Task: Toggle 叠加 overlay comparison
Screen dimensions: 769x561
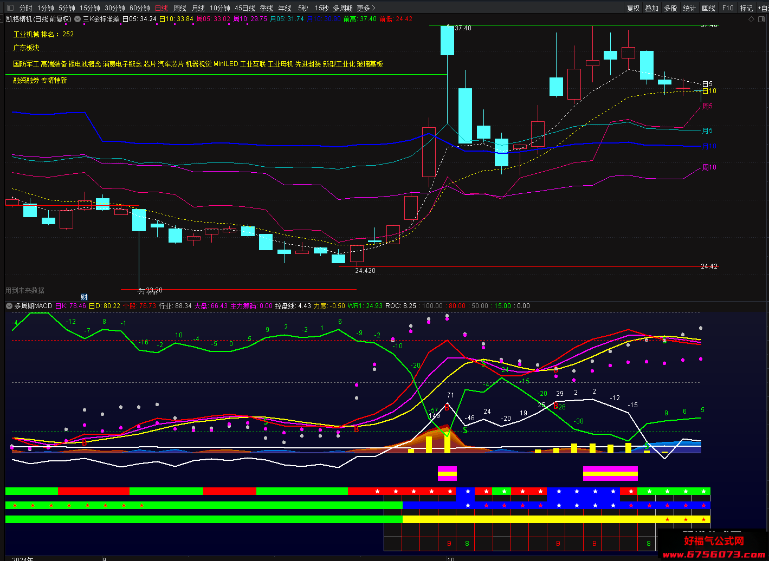Action: tap(651, 8)
